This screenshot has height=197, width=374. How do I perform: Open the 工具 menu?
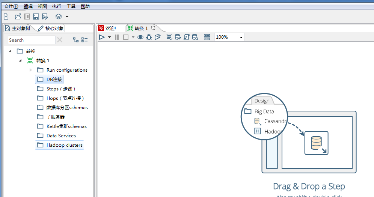coord(71,6)
